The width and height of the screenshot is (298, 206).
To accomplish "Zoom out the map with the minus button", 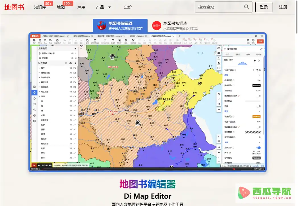I will 219,161.
